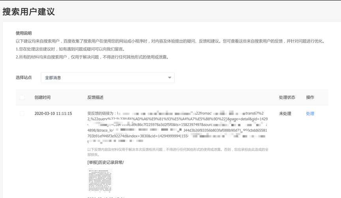
Task: Click the 创建时间 column header
Action: coord(42,97)
